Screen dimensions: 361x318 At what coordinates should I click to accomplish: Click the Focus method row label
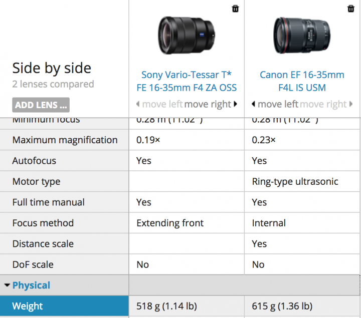tap(43, 223)
